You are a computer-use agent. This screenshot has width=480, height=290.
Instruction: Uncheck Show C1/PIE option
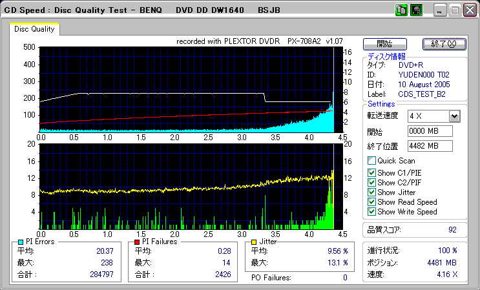click(x=371, y=172)
